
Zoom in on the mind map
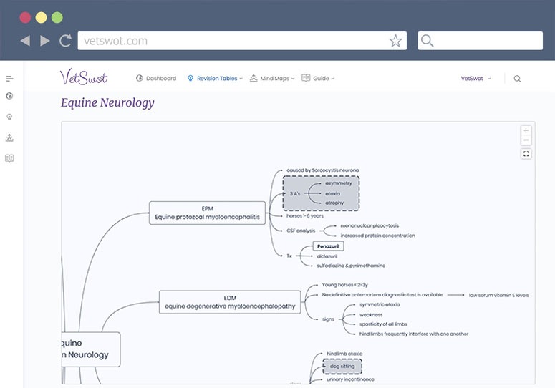[526, 131]
